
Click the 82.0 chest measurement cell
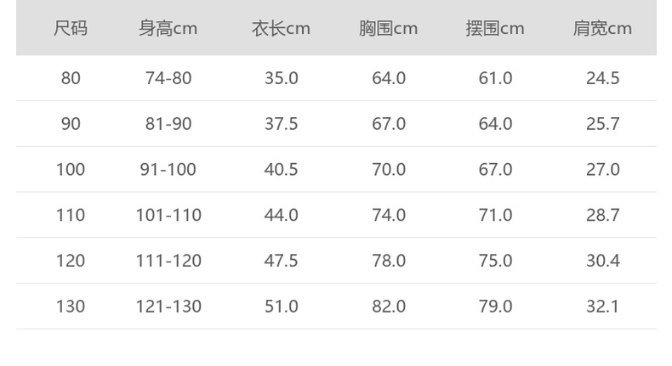pyautogui.click(x=388, y=306)
